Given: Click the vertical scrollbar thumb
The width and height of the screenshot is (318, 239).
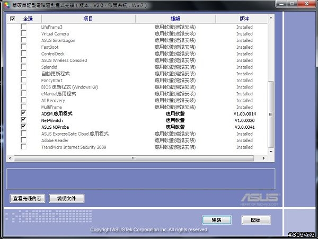Looking at the screenshot, I should [271, 114].
